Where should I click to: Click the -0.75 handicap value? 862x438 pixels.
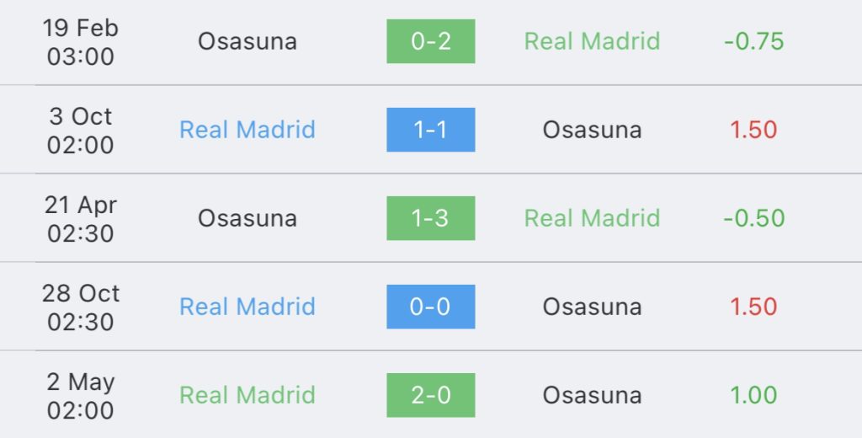(x=753, y=41)
